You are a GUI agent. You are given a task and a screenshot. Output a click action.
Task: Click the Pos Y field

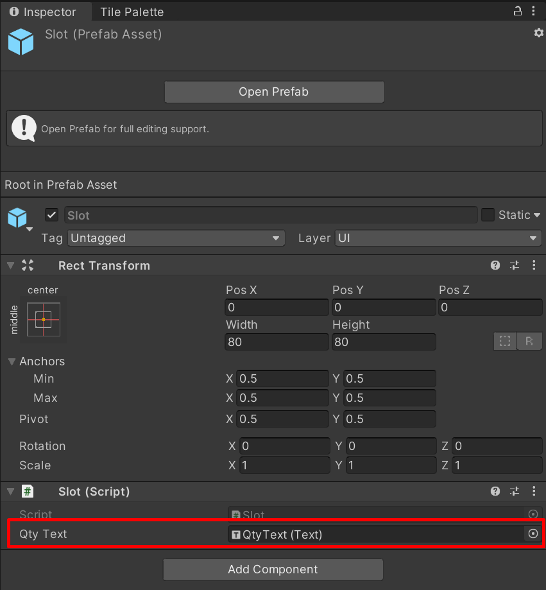click(384, 308)
